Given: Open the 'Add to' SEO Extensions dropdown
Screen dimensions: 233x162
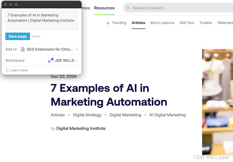Looking at the screenshot, I should pos(49,49).
